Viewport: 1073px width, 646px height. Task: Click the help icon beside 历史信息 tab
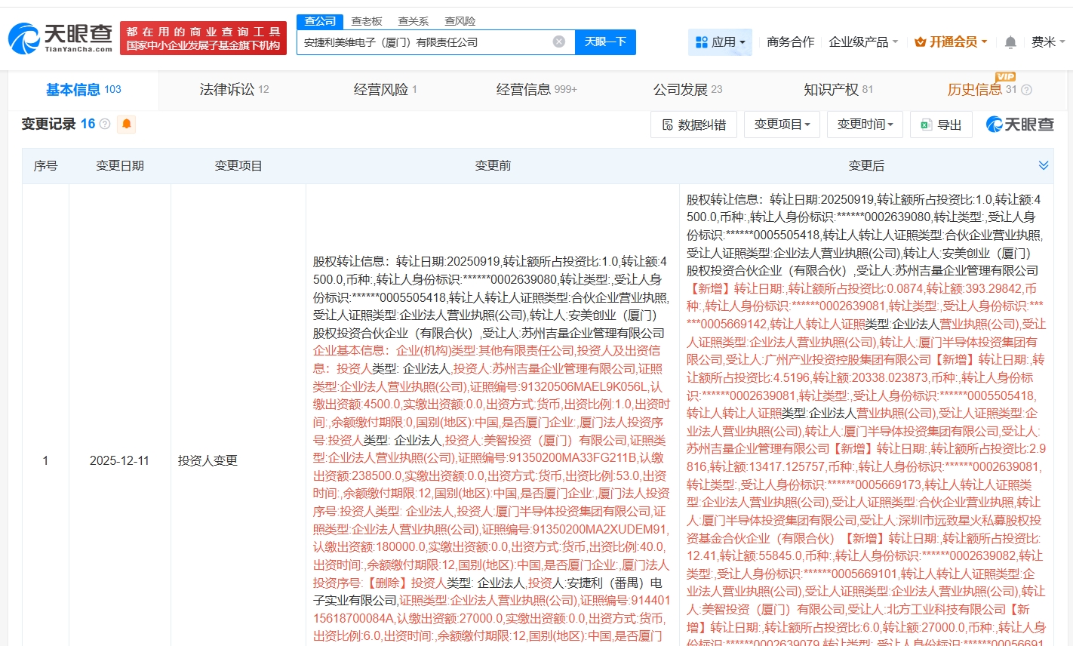(x=1026, y=90)
